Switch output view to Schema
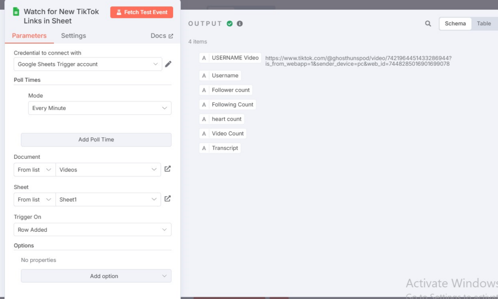Screen dimensions: 498x299 tap(455, 23)
